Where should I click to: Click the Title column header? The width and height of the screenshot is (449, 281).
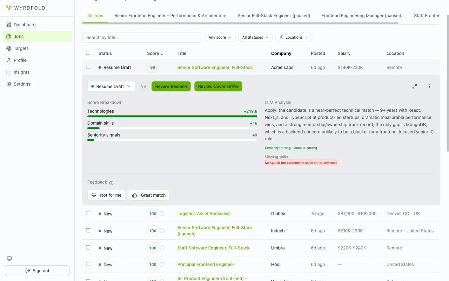click(182, 53)
